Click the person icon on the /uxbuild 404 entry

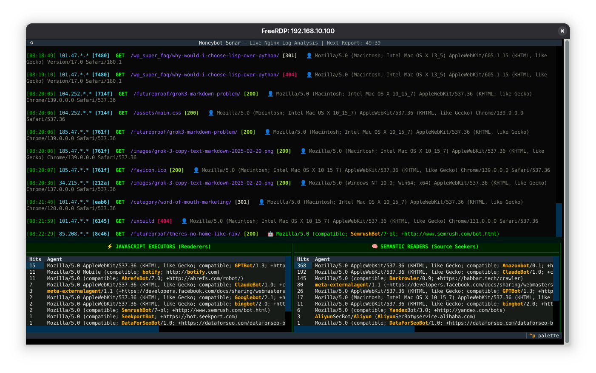click(183, 221)
